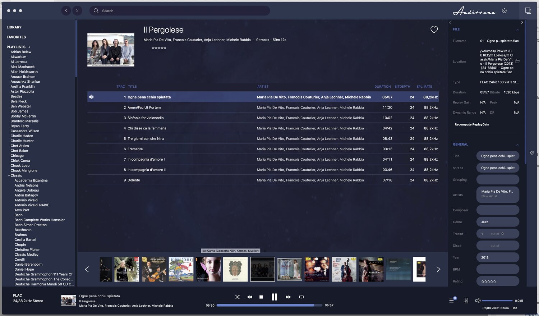Sort tracks by DURATION column

(x=382, y=87)
